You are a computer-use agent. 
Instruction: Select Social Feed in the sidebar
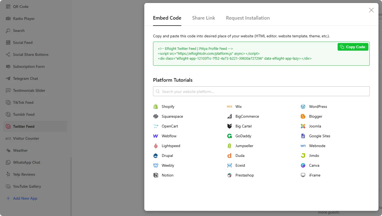coord(23,42)
